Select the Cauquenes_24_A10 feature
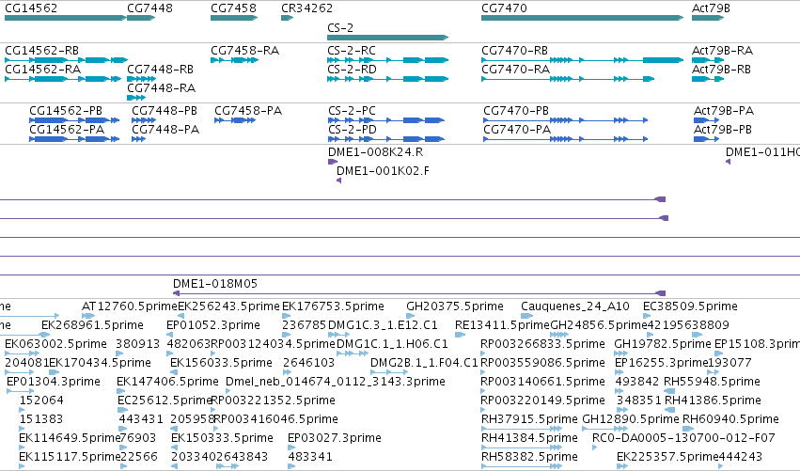 coord(526,317)
